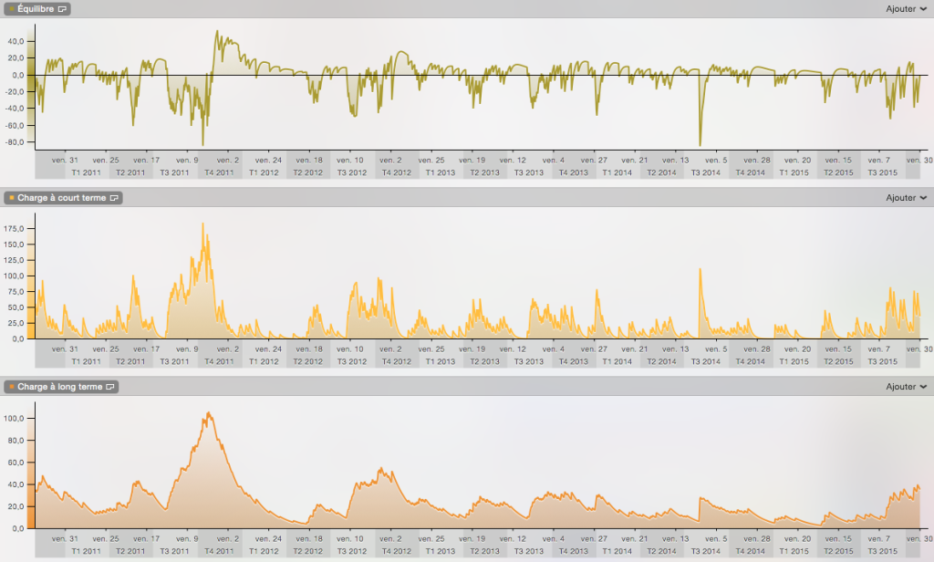Click T1 2013 on the Charge à court terme timeline
This screenshot has width=934, height=562.
(441, 361)
